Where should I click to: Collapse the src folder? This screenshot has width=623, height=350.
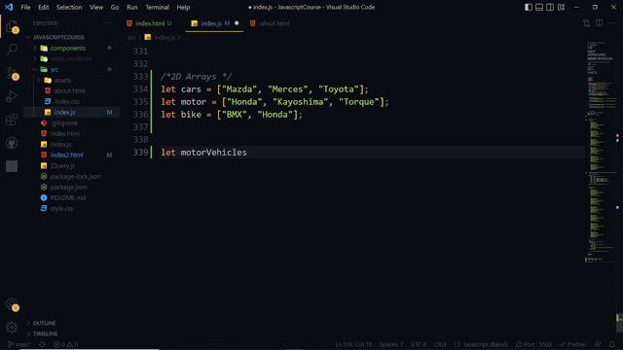click(x=55, y=69)
